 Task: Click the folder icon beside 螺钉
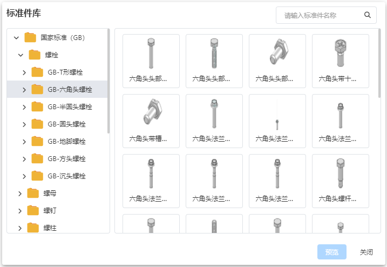click(x=33, y=211)
